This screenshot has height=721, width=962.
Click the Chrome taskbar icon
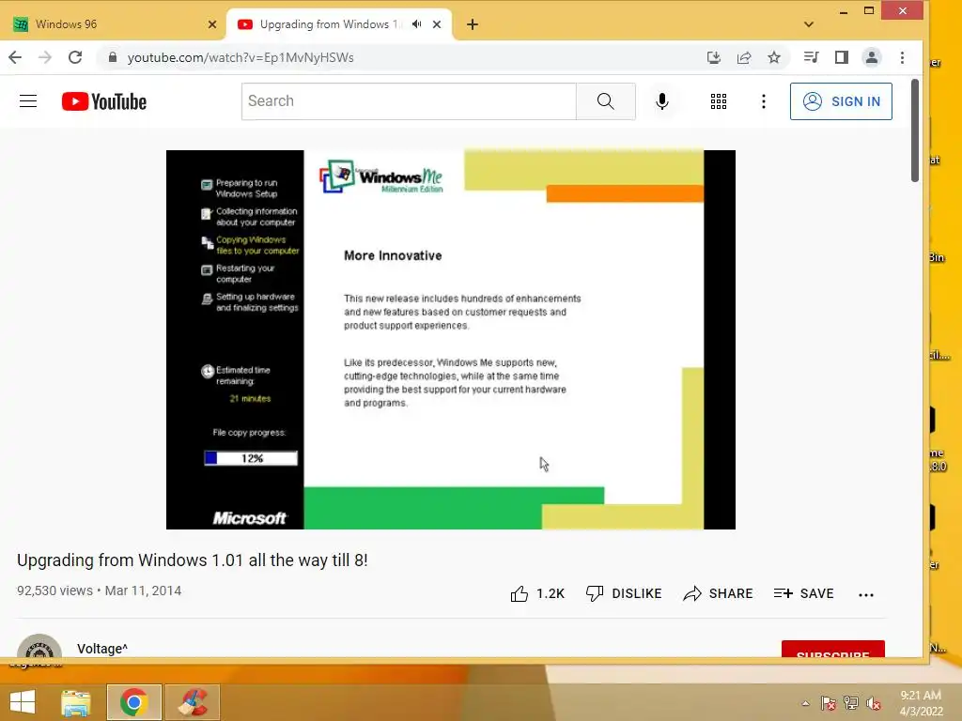[x=133, y=702]
